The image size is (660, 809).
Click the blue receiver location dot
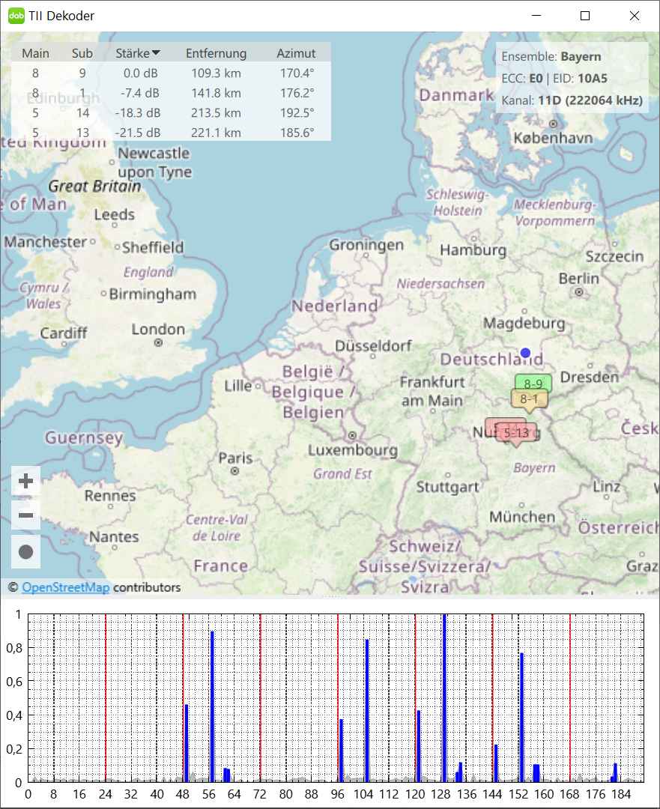(525, 353)
